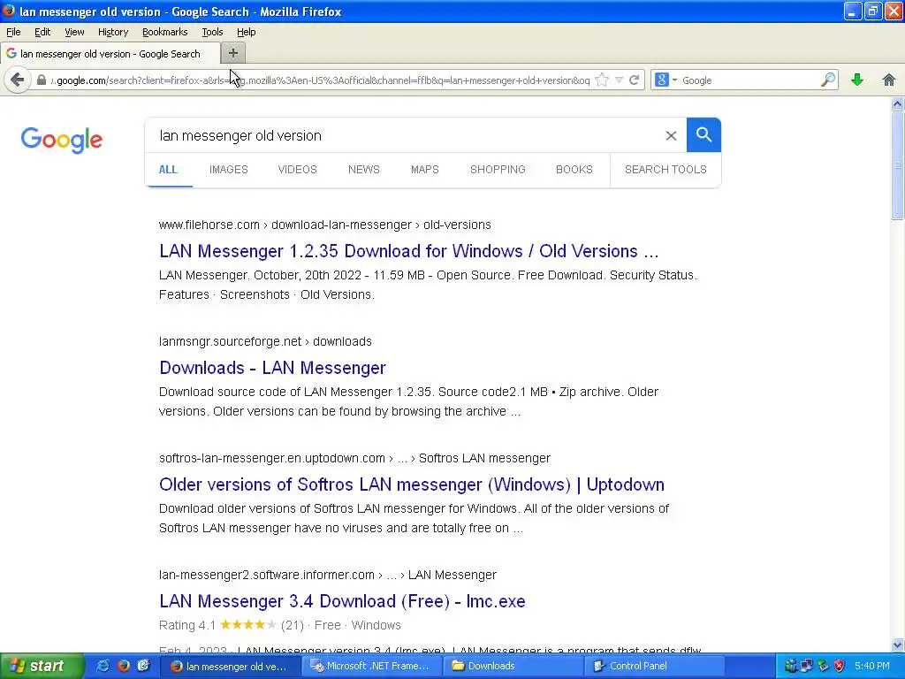905x679 pixels.
Task: Go to the Firefox home page icon
Action: click(889, 80)
